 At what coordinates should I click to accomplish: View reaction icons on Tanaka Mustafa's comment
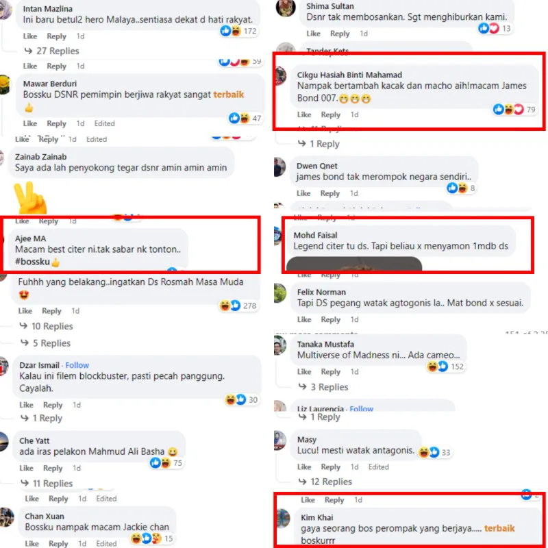445,366
